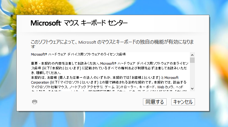Click the line starting with 重要 - 本契約
Screen dimensions: 228x127
pos(110,63)
